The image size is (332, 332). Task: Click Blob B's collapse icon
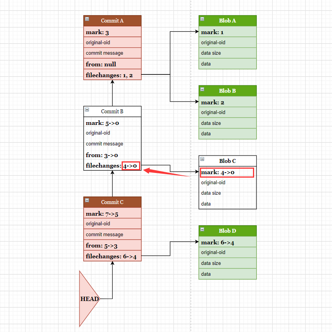coord(202,89)
